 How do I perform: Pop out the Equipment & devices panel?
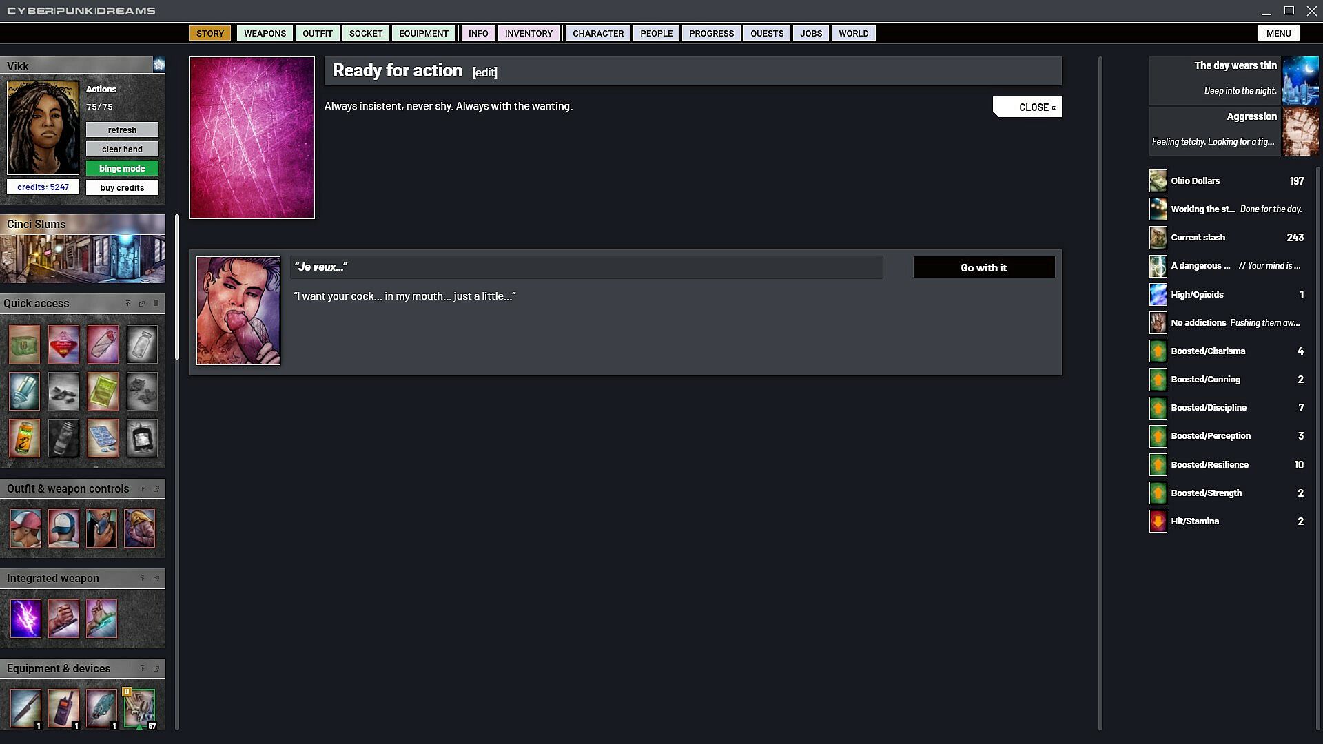tap(156, 669)
